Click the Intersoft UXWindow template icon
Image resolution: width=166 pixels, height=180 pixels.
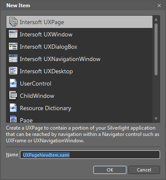pyautogui.click(x=13, y=34)
